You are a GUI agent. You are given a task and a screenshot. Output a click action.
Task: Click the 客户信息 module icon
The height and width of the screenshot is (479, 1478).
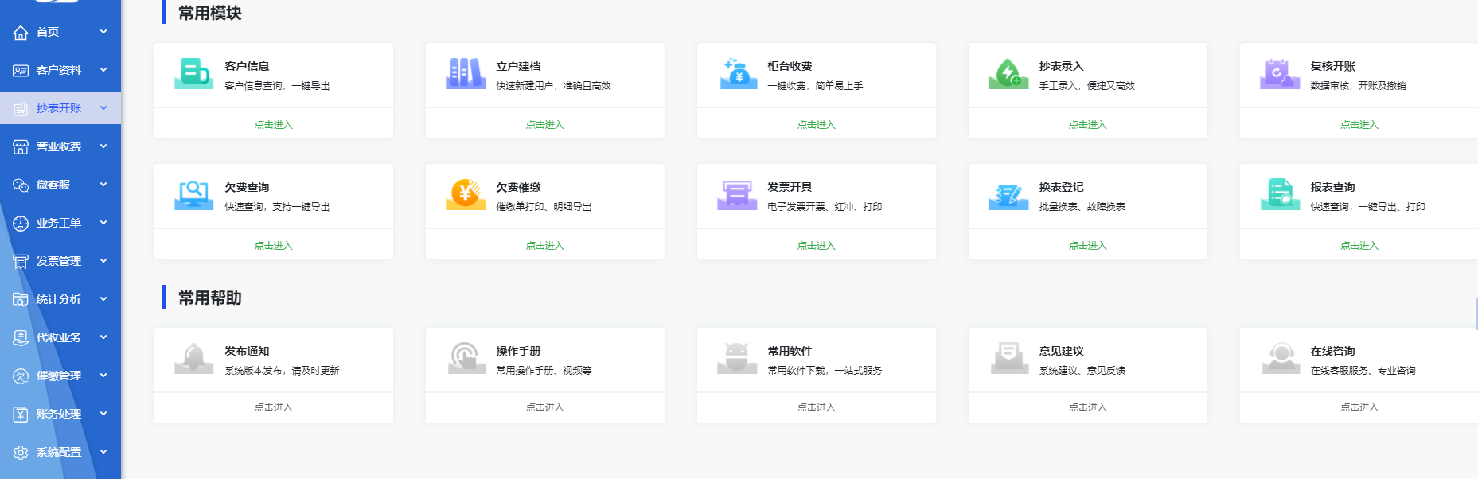(x=193, y=73)
